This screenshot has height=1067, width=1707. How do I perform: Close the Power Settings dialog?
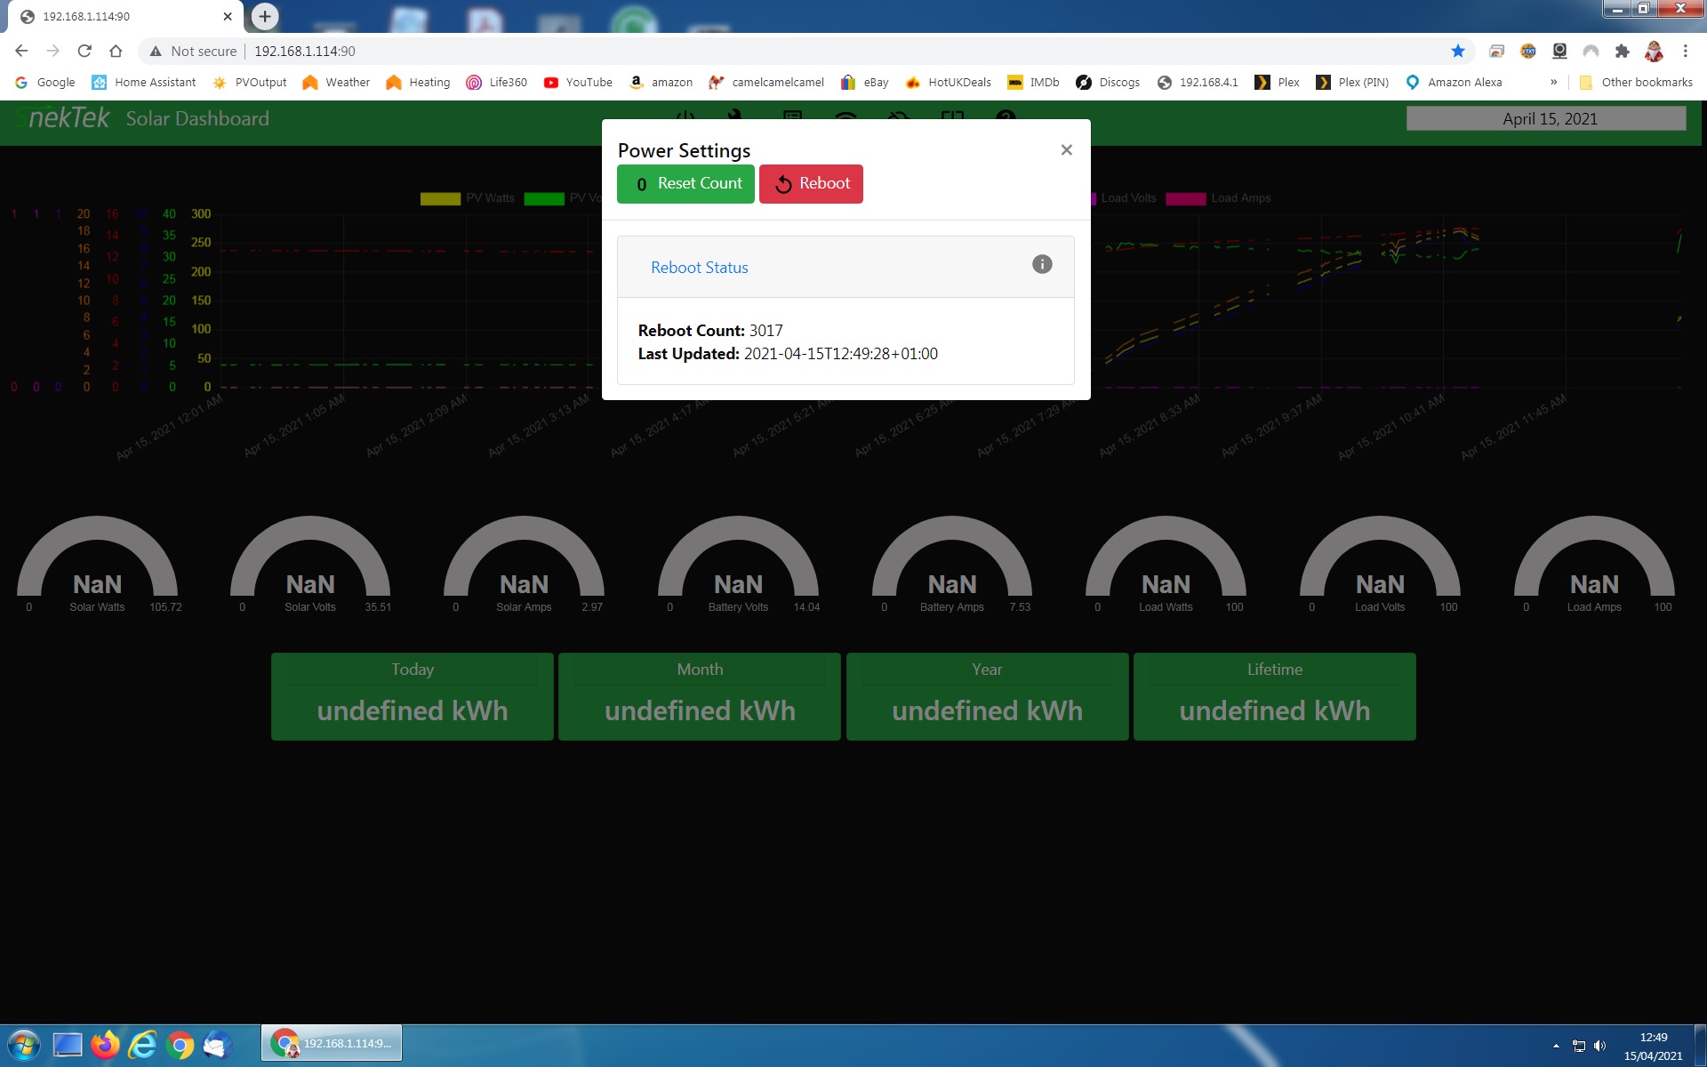1066,150
